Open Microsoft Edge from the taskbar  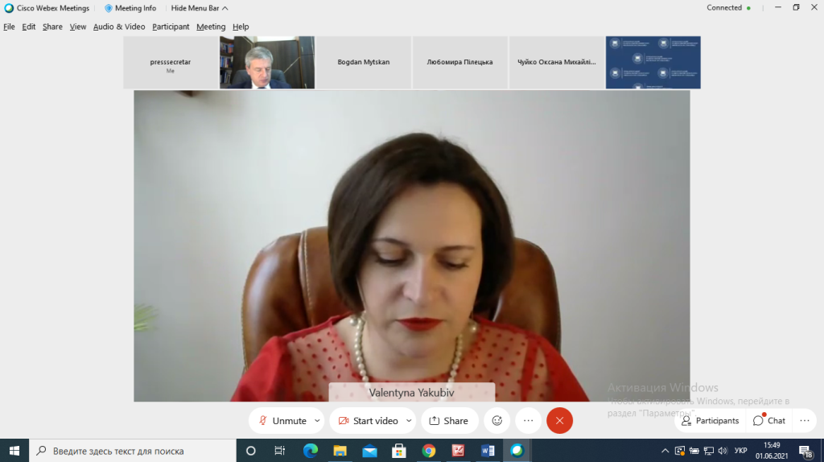311,451
